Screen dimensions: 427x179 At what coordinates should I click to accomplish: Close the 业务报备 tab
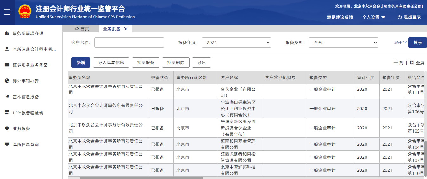(126, 29)
